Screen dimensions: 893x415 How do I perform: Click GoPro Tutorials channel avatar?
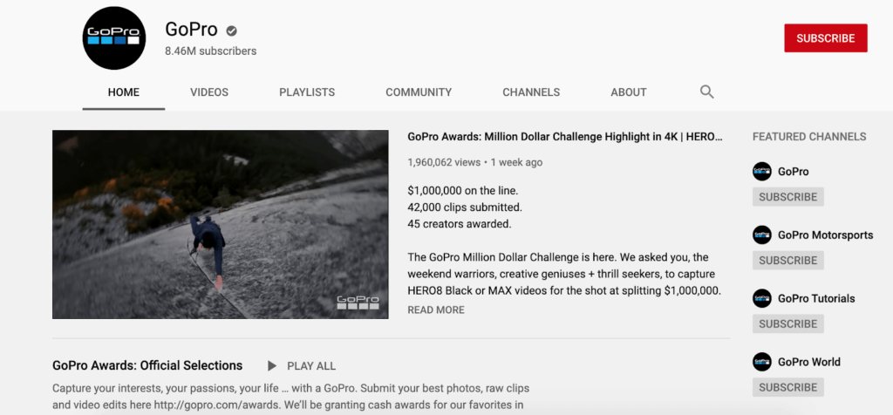coord(762,298)
